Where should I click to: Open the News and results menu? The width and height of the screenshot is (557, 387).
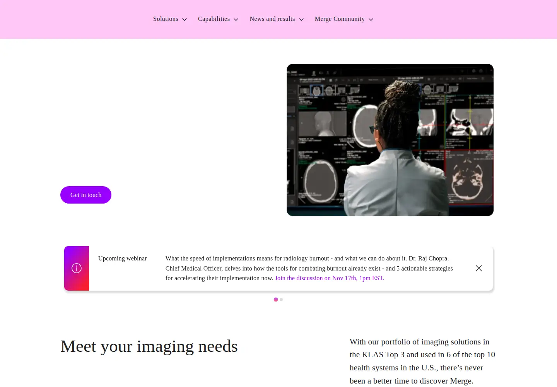point(272,19)
